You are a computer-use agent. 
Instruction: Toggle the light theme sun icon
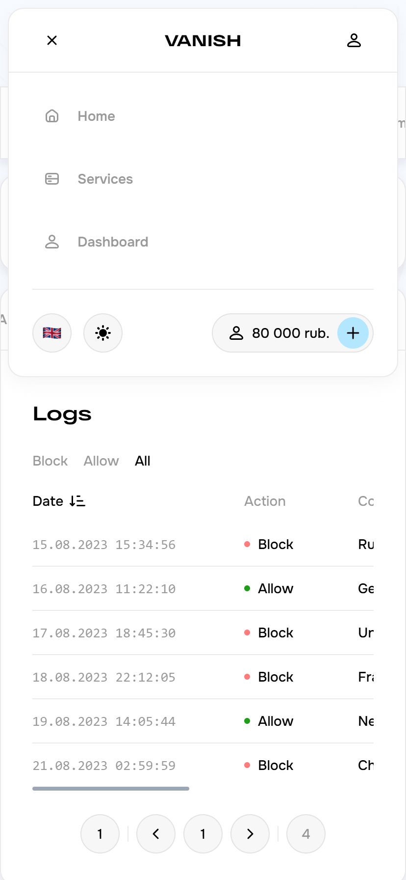point(102,333)
